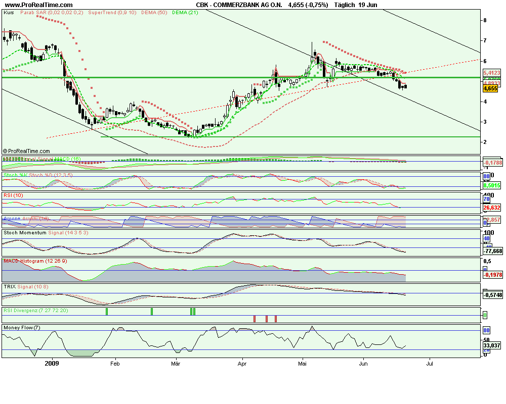
Task: Click the Stochastic value 8,5015
Action: [x=492, y=185]
